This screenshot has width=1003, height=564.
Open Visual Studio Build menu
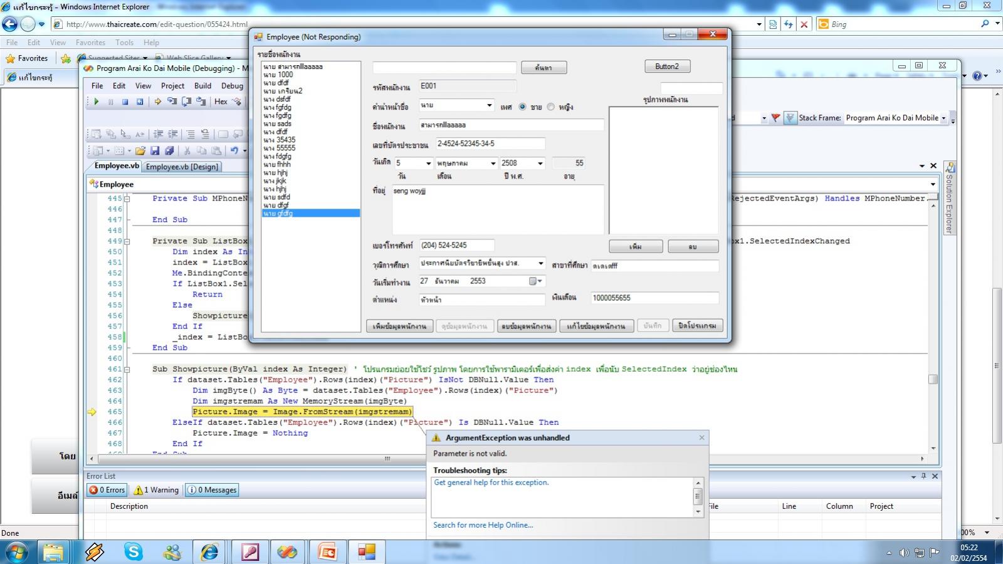pos(202,86)
